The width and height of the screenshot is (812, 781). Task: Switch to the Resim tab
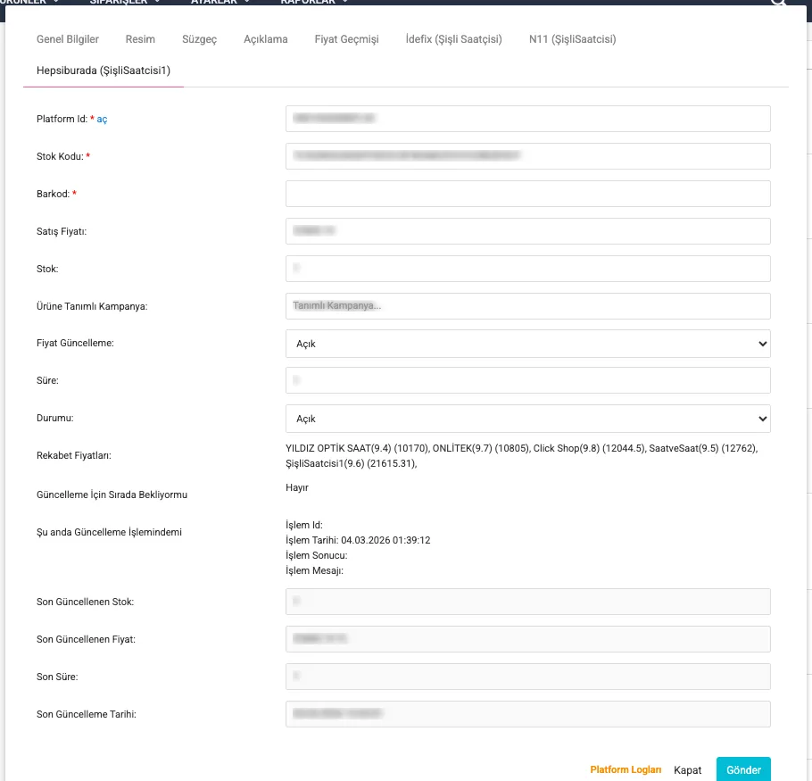coord(140,39)
